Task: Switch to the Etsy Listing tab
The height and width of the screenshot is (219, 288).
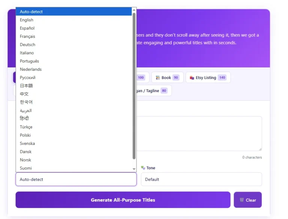Action: [x=208, y=77]
